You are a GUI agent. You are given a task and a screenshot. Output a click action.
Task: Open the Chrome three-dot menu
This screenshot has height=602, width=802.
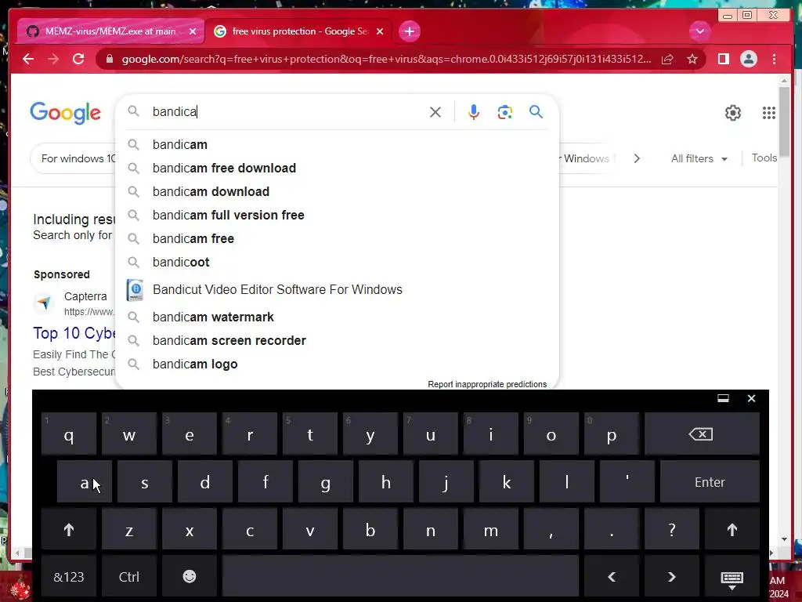coord(775,60)
